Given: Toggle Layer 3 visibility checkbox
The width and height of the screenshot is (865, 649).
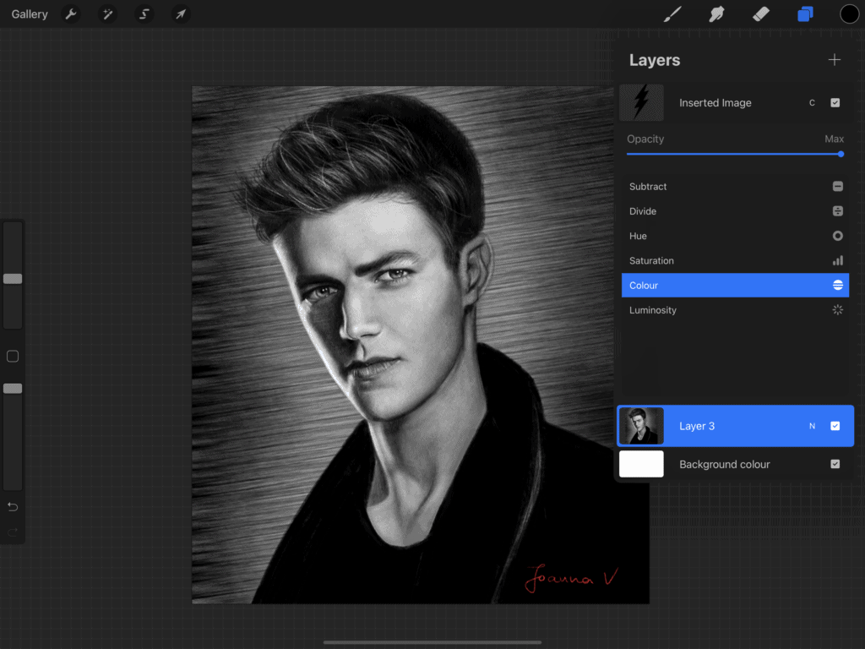Looking at the screenshot, I should pos(835,426).
